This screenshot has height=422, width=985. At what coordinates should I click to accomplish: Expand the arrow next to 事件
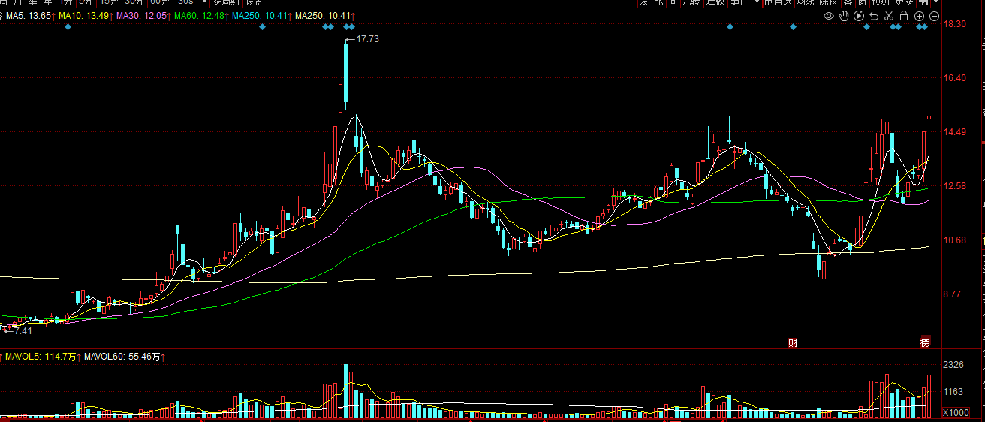pos(756,3)
